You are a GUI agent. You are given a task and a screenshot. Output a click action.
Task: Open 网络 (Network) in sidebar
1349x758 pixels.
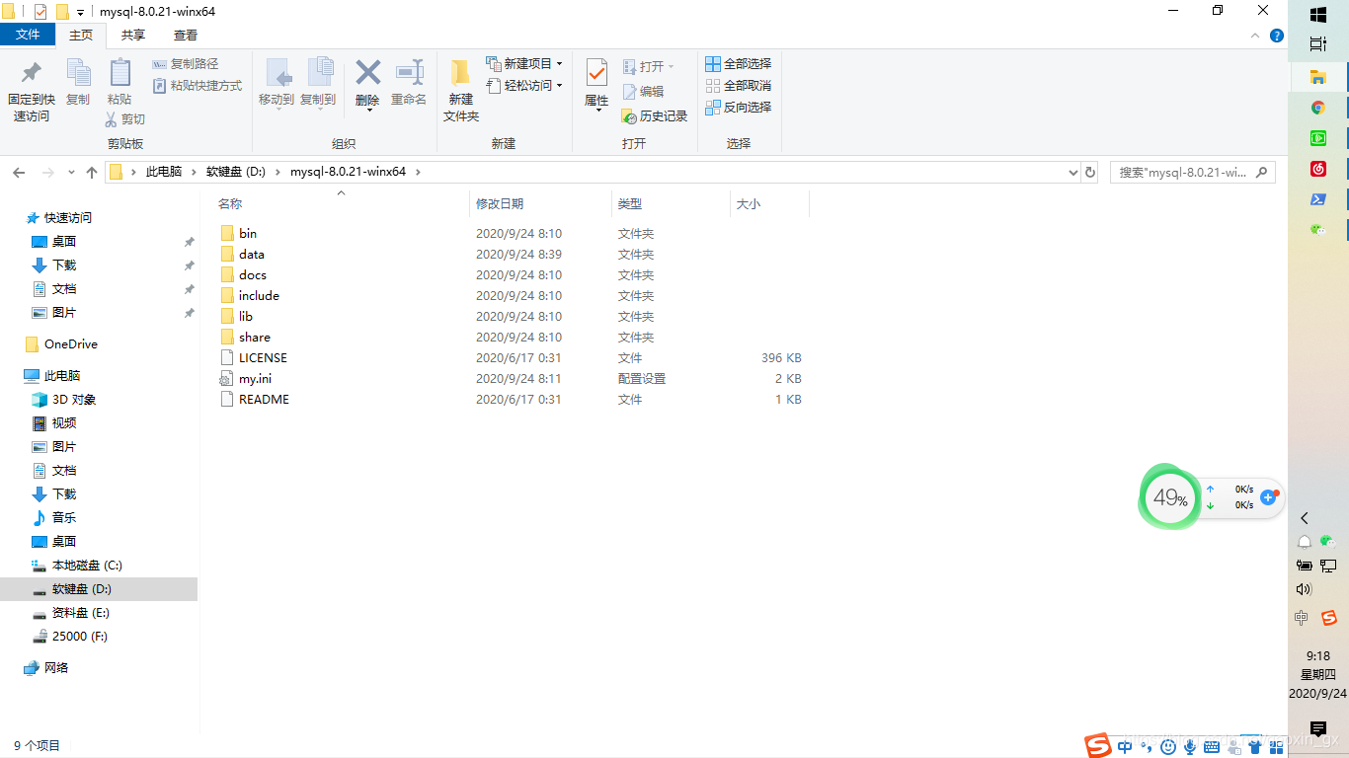56,668
